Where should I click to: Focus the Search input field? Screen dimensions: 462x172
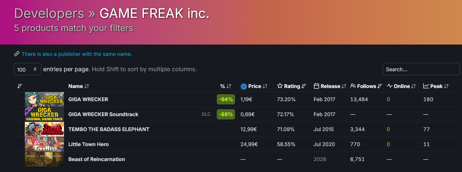click(421, 69)
